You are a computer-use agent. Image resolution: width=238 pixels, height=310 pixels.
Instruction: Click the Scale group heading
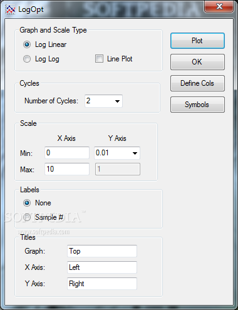tap(28, 123)
